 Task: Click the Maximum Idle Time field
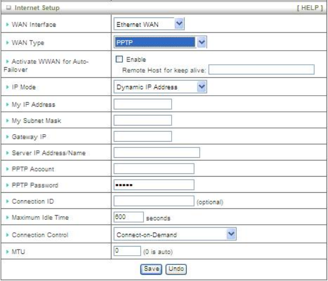pos(127,216)
